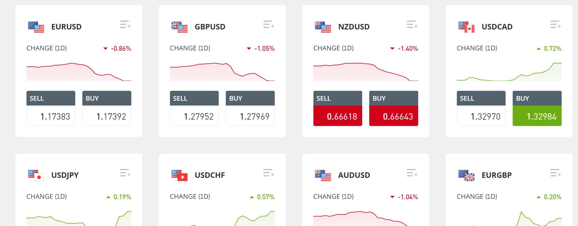Add USDCAD to watchlist icon
578x226 pixels.
pyautogui.click(x=555, y=24)
